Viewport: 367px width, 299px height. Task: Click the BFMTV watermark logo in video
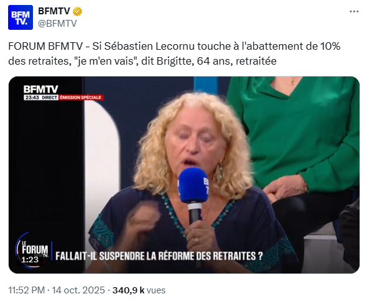(x=40, y=90)
